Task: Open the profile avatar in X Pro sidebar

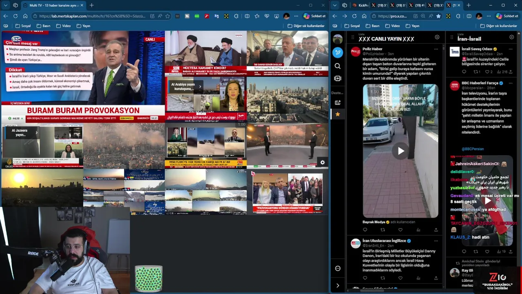Action: coord(338,39)
